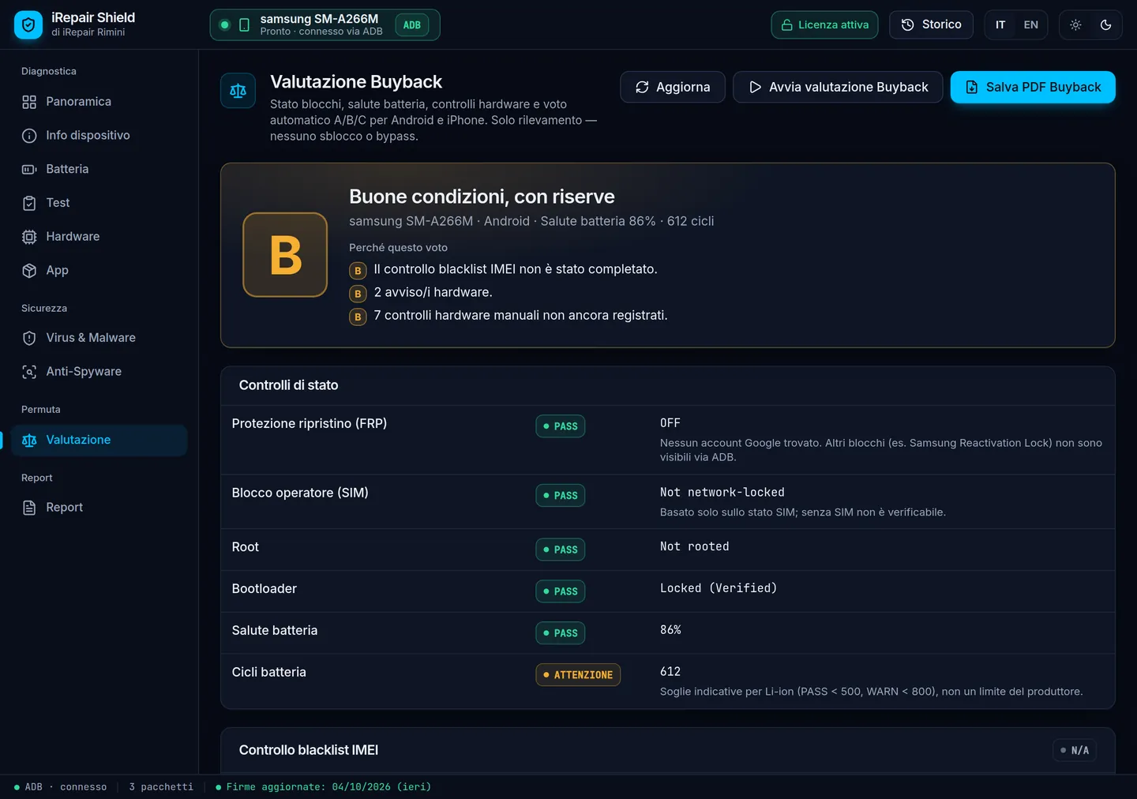Click the PASS badge for Bootloader row
Screen dimensions: 1137x799
click(561, 591)
